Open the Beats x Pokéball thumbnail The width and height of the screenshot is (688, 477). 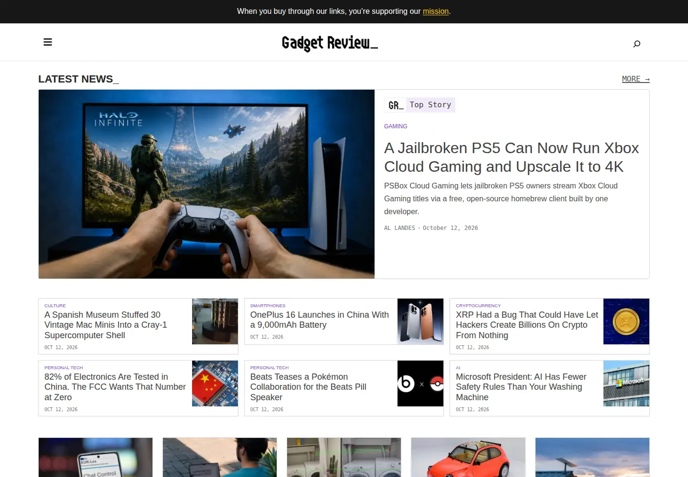click(420, 384)
